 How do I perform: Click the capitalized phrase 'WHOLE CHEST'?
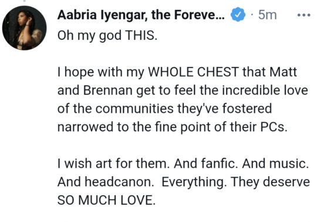pos(194,72)
